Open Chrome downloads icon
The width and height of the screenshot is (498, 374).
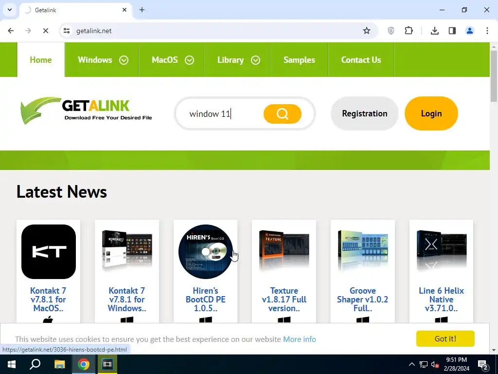tap(434, 31)
